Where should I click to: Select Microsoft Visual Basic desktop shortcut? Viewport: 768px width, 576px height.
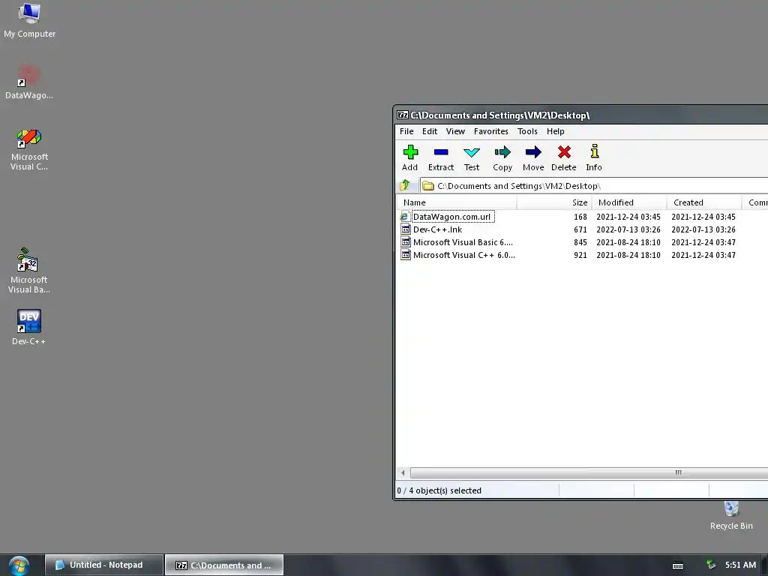point(29,271)
